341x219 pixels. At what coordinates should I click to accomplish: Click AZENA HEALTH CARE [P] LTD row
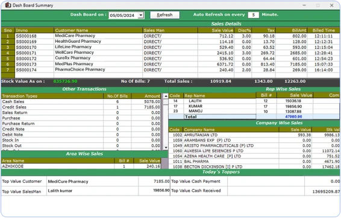click(x=254, y=156)
